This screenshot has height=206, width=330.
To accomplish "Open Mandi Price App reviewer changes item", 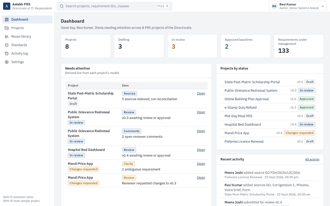I will pos(201,178).
